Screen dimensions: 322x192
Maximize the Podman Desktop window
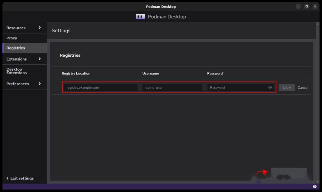(x=306, y=6)
